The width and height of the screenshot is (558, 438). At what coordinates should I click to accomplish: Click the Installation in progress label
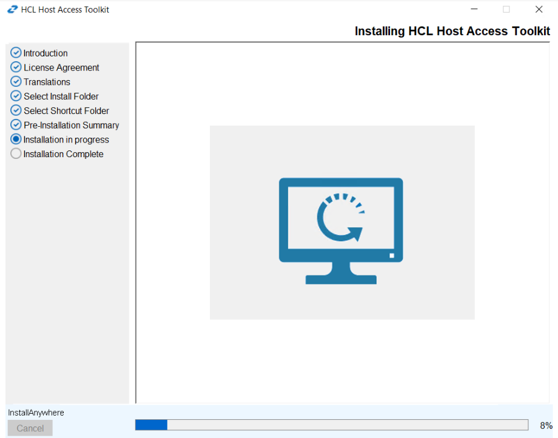pos(66,140)
